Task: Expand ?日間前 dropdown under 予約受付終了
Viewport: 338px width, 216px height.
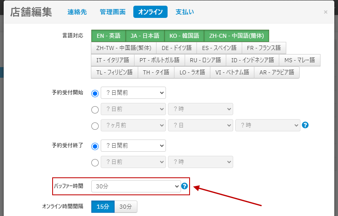Action: point(133,146)
